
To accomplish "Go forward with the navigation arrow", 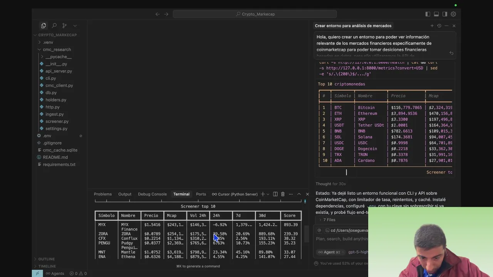I will click(x=166, y=14).
